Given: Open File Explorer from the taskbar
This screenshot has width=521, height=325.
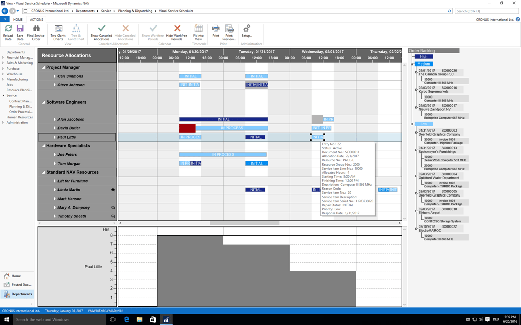Looking at the screenshot, I should (139, 320).
